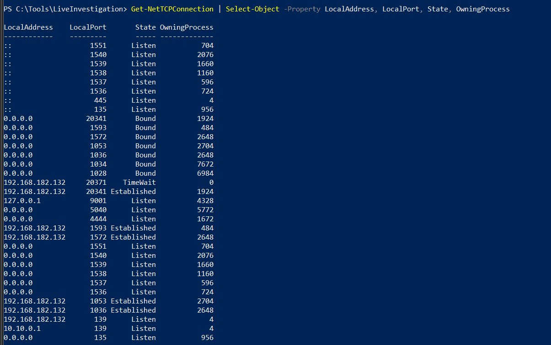This screenshot has width=551, height=345.
Task: Click the LocalAddress column header
Action: pyautogui.click(x=28, y=27)
